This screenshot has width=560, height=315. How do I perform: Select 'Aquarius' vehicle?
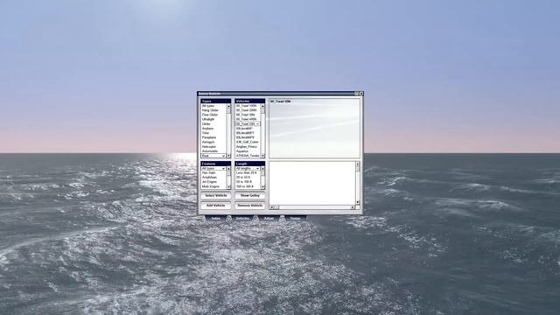(x=242, y=151)
